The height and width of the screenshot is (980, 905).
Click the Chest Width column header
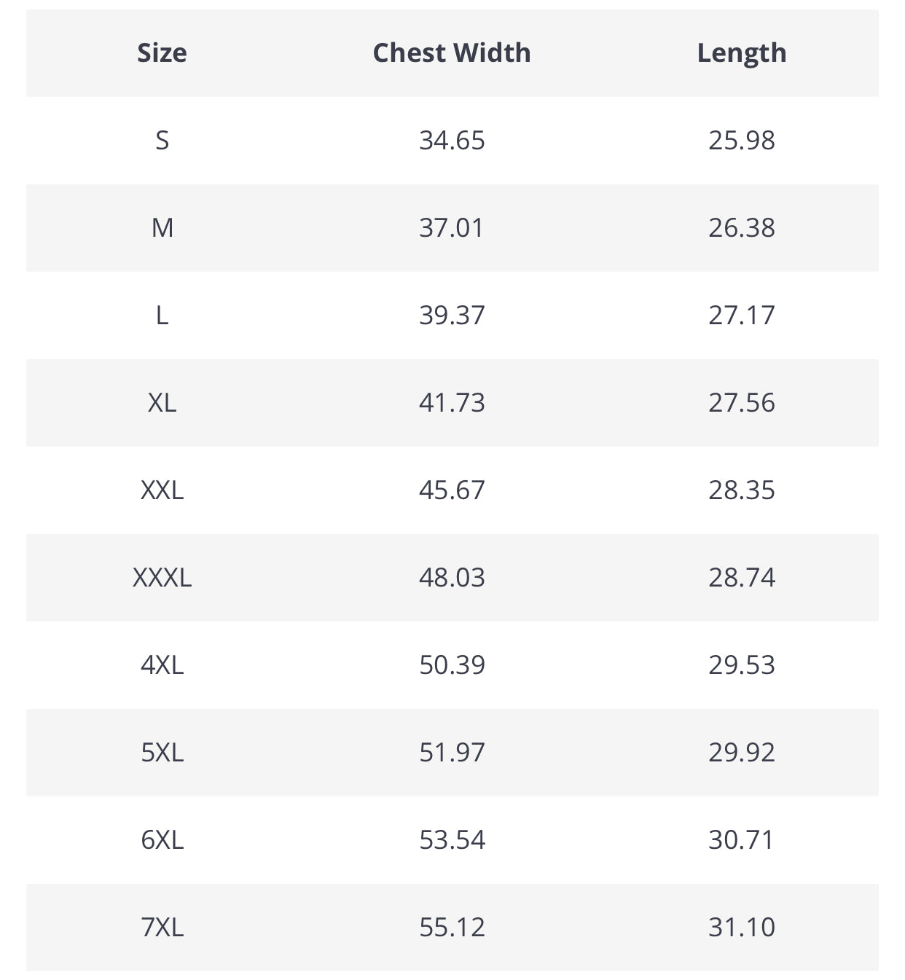click(452, 53)
